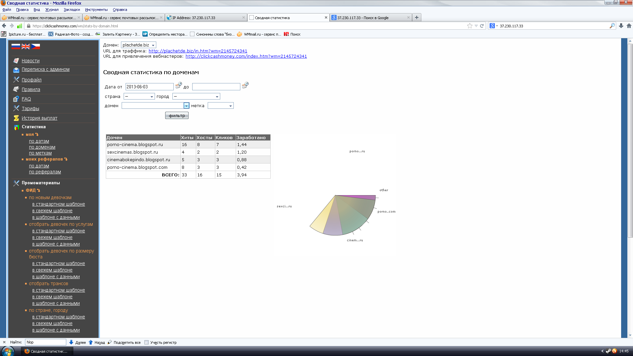Click the Статистика section icon
Image resolution: width=633 pixels, height=356 pixels.
tap(16, 127)
